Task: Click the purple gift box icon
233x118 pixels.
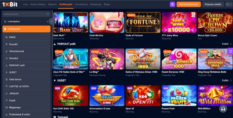Action: pos(172,4)
